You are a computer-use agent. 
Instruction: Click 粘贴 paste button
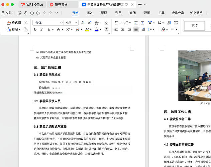pos(12,29)
